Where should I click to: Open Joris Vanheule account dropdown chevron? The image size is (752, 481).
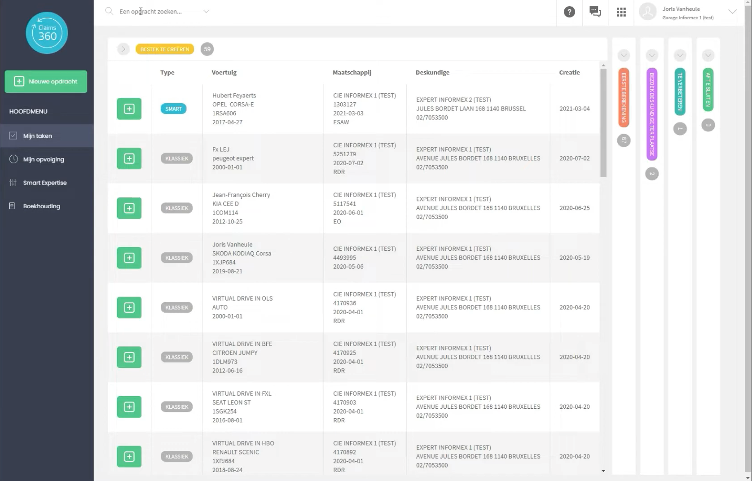coord(732,12)
